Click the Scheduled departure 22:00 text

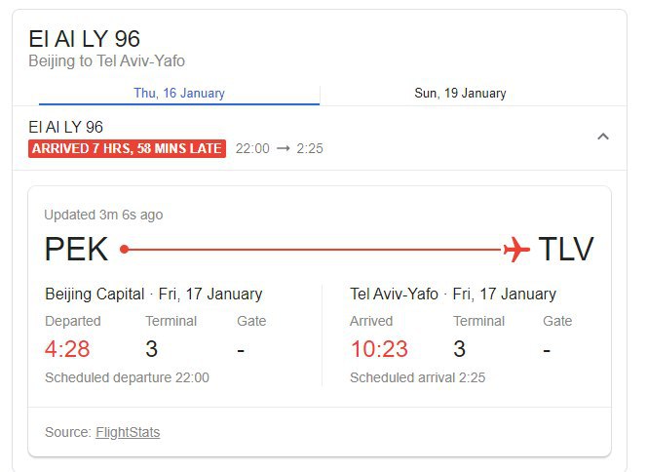(127, 377)
